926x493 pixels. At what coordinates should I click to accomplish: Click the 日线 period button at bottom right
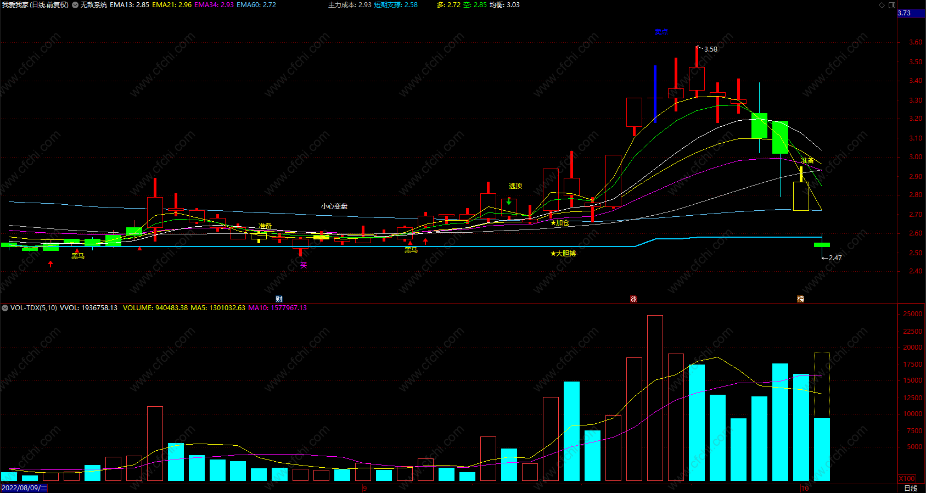pyautogui.click(x=911, y=488)
